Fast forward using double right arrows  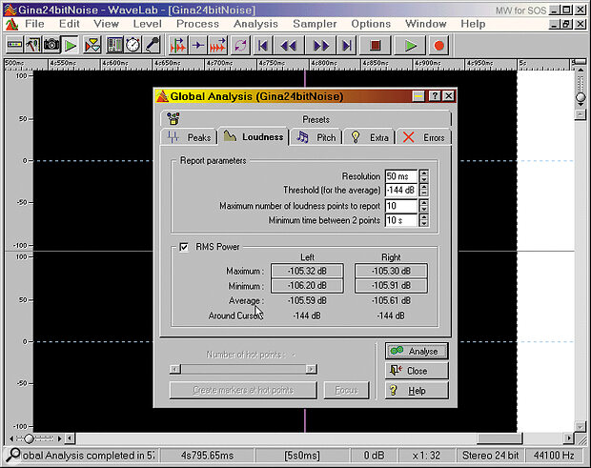(320, 46)
